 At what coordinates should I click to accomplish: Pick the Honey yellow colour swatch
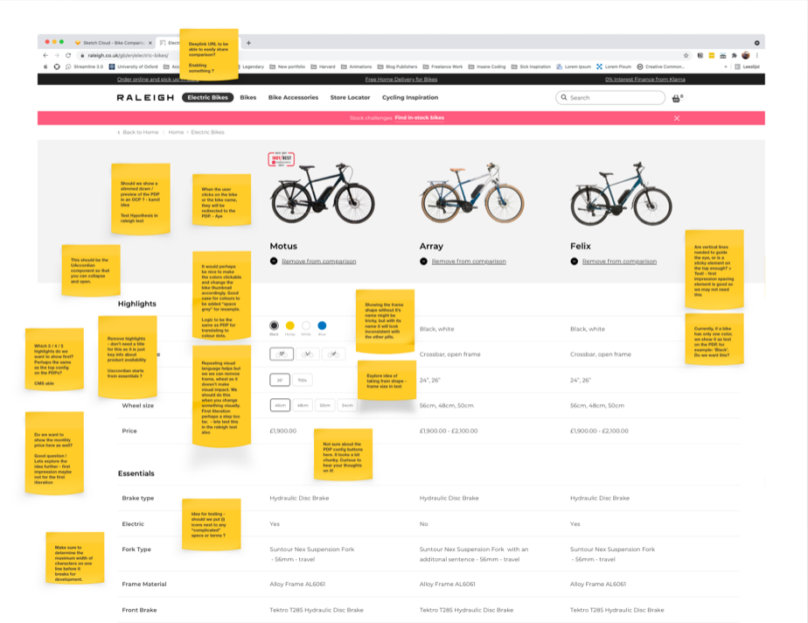290,325
